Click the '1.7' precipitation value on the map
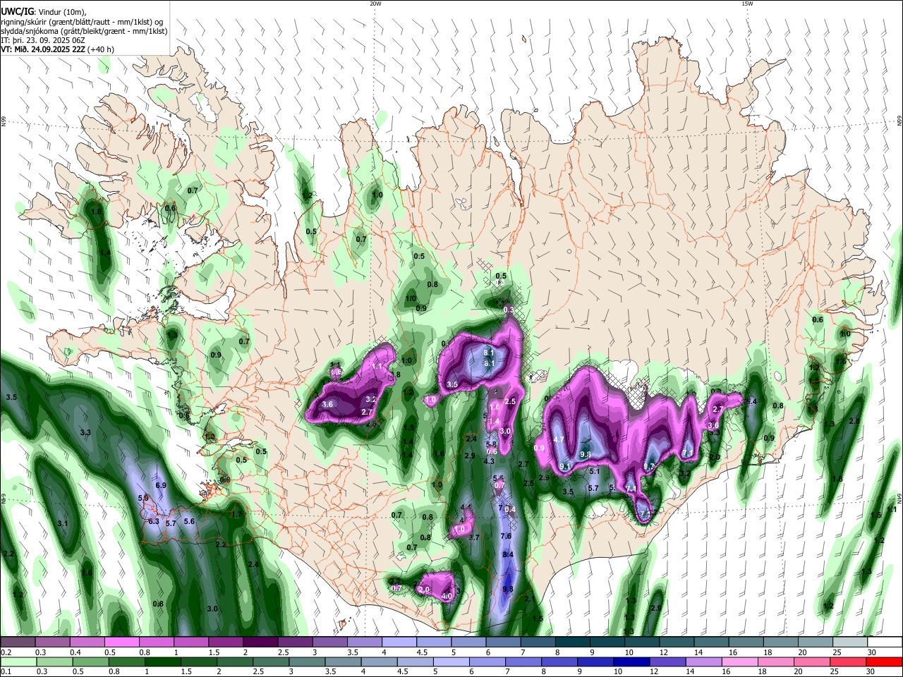 pyautogui.click(x=237, y=515)
